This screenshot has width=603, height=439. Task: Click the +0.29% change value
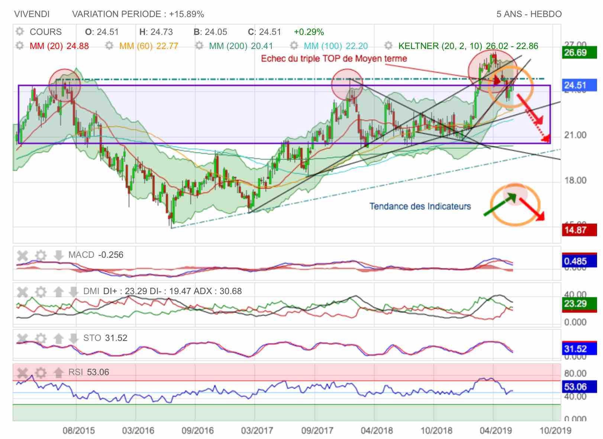[x=309, y=32]
